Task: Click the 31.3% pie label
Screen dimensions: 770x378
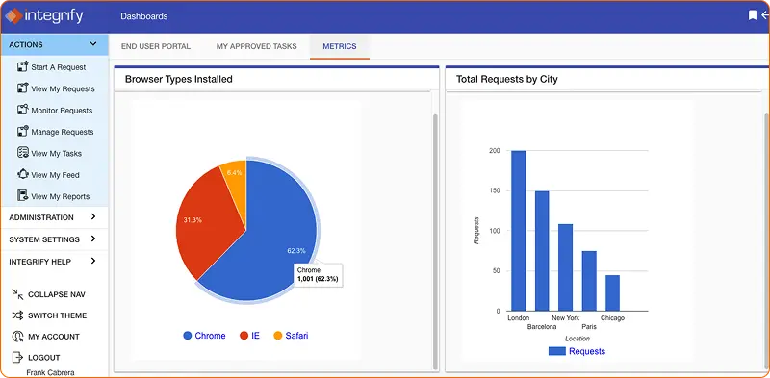Action: [192, 220]
